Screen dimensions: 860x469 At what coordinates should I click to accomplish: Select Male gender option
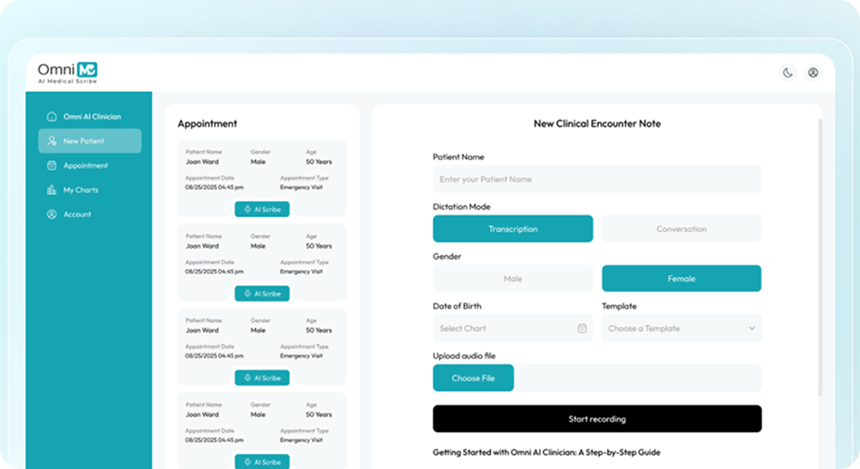pos(512,279)
